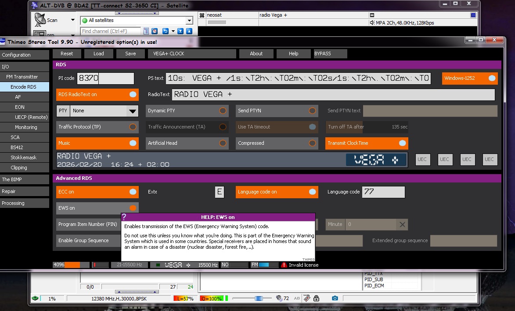Screen dimensions: 515x311
Task: Open the All satellites dropdown
Action: (x=189, y=20)
